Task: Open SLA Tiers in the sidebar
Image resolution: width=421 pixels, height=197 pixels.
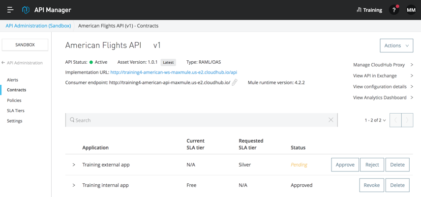Action: [x=16, y=111]
